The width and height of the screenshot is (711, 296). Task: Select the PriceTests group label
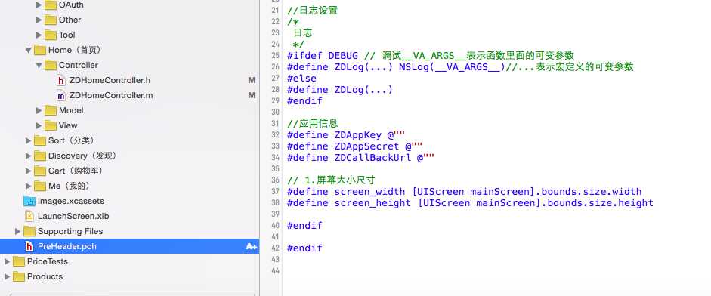(48, 261)
